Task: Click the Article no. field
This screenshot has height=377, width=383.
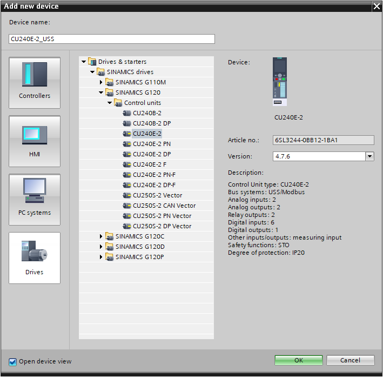Action: click(323, 140)
